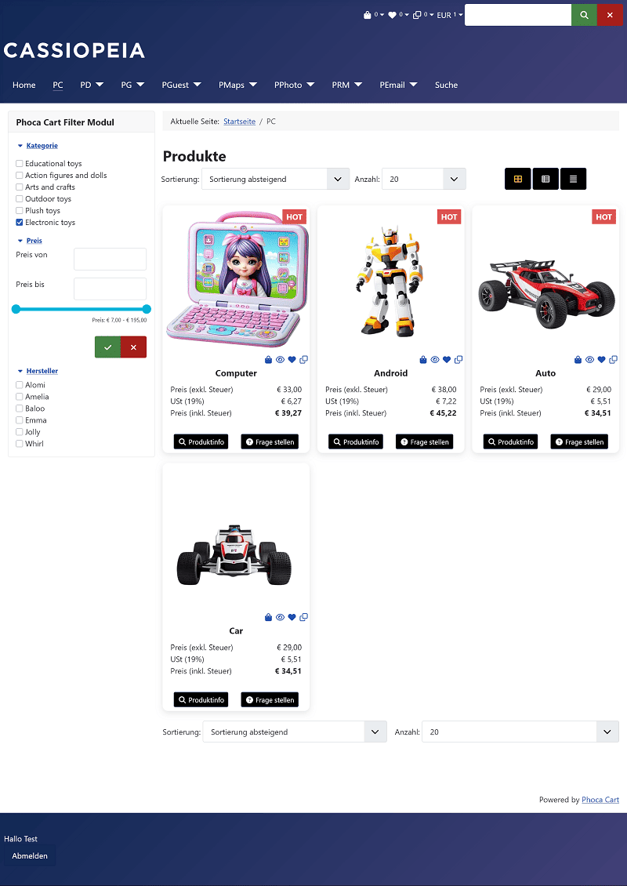The image size is (627, 886).
Task: Open the top Anzahl dropdown
Action: pyautogui.click(x=424, y=179)
